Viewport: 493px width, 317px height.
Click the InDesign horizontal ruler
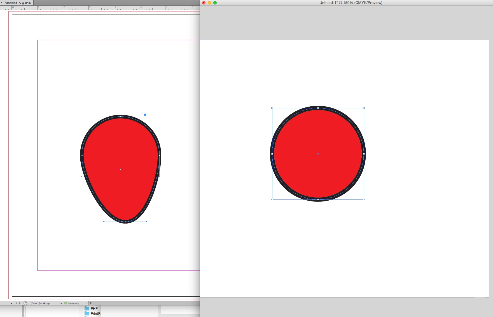[x=100, y=8]
